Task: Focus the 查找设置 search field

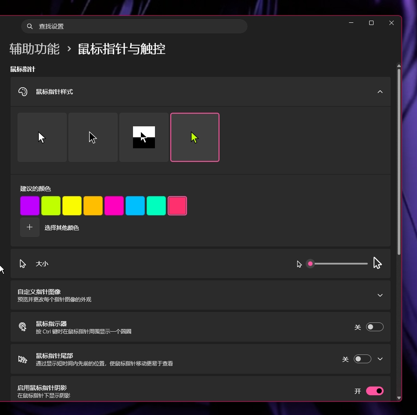Action: tap(134, 26)
